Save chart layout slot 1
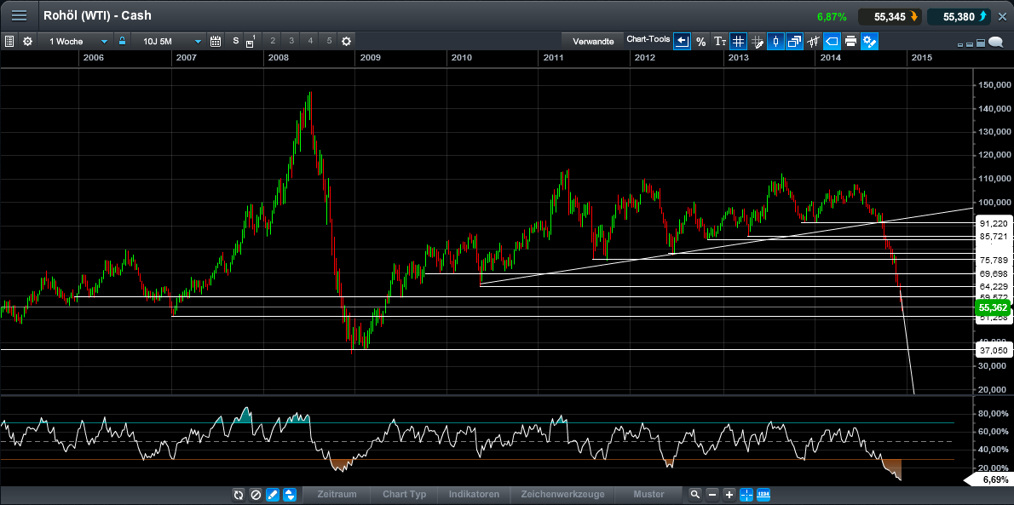Screen dimensions: 1014x505 251,42
